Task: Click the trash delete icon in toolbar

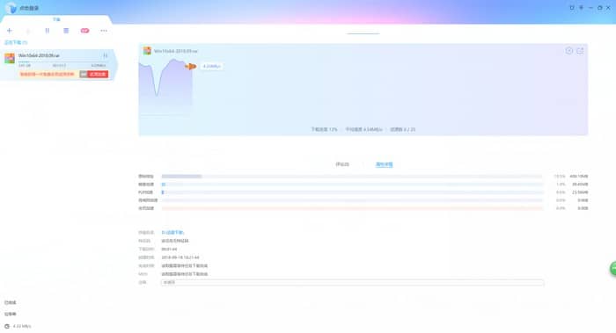Action: (x=66, y=30)
